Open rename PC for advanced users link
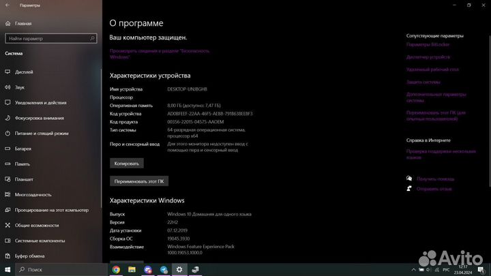The image size is (491, 276). coord(436,116)
